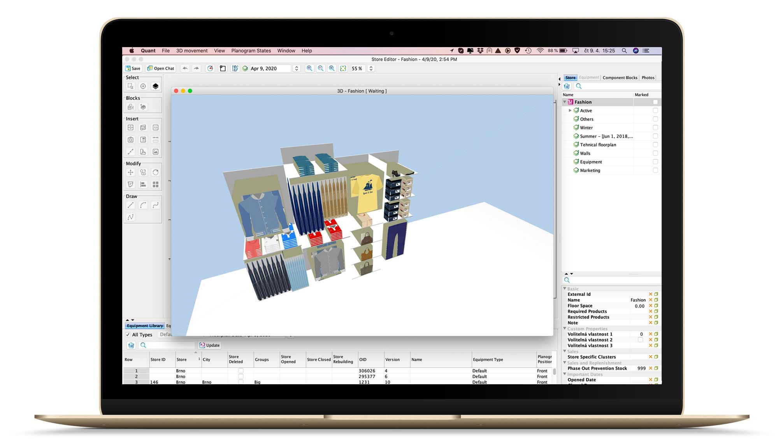
Task: Mark the Walls layer checkbox
Action: pos(655,153)
